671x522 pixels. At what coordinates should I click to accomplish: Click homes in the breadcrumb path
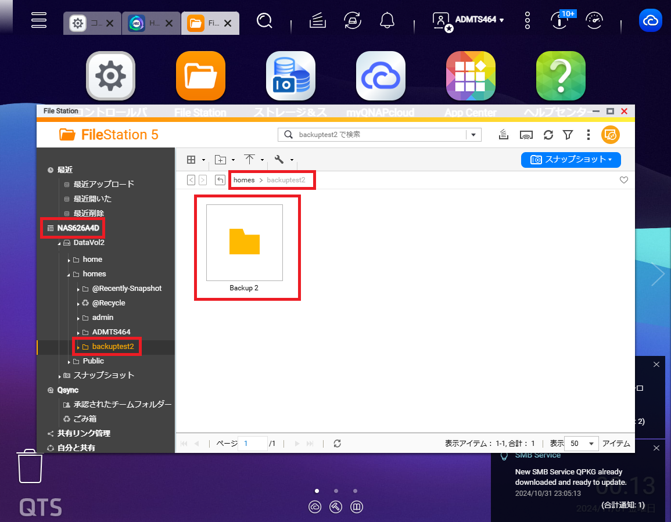244,180
